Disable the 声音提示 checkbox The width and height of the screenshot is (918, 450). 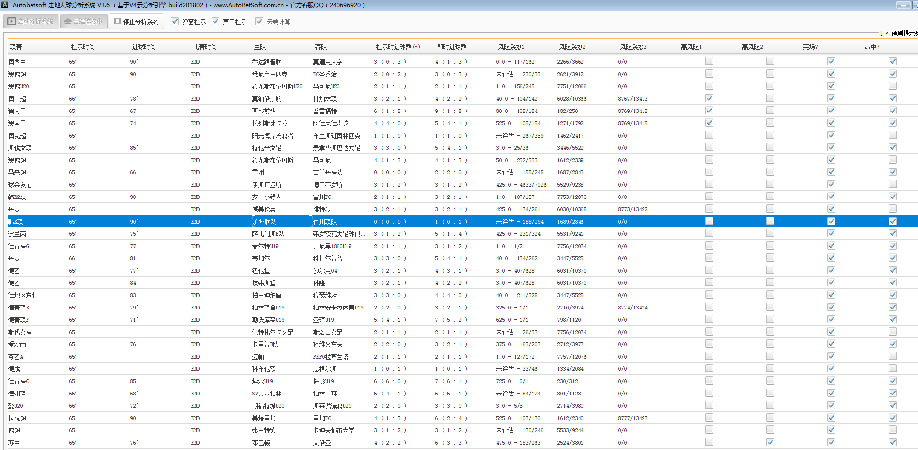[215, 21]
